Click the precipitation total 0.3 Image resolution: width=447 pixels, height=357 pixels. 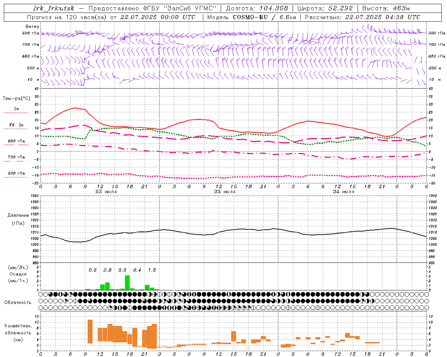point(93,270)
